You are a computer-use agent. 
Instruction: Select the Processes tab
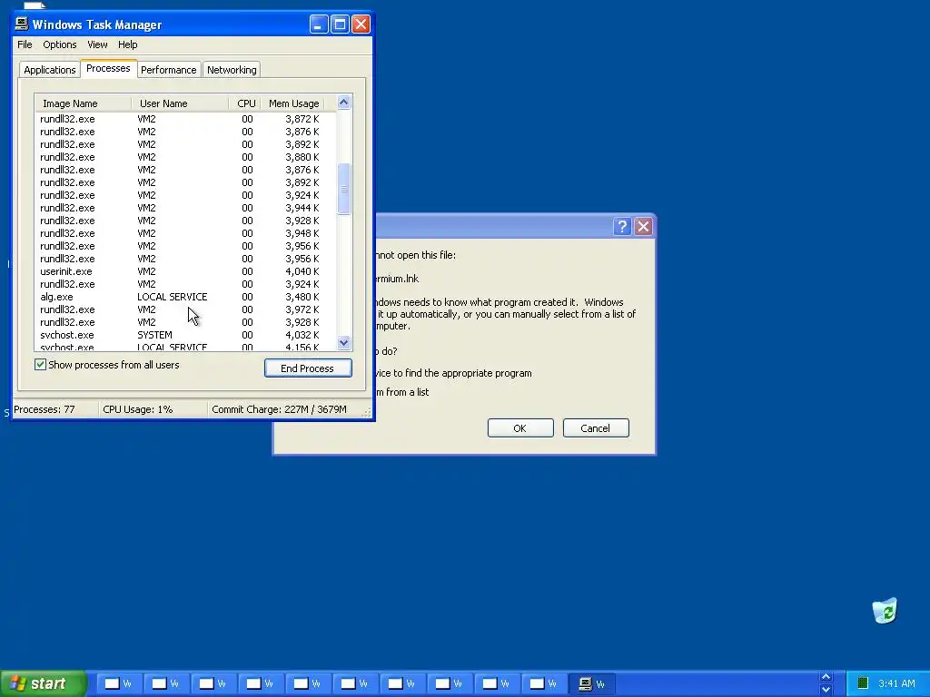coord(108,68)
